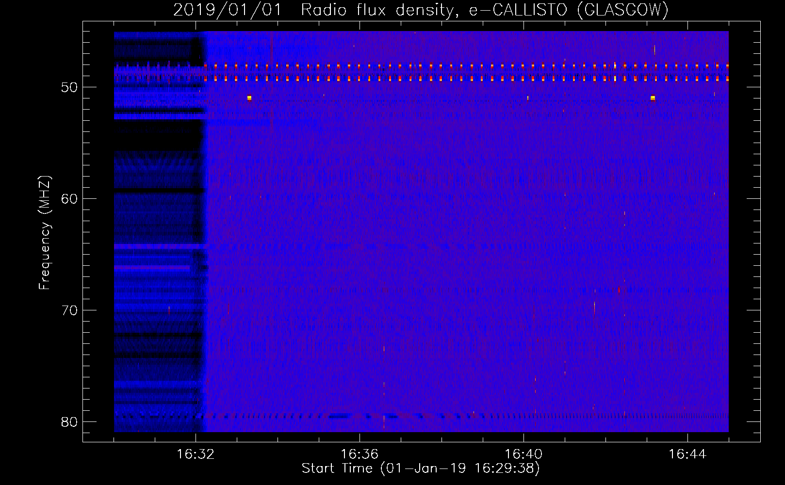Click the 80 frequency tick label
The image size is (785, 485).
coord(69,422)
